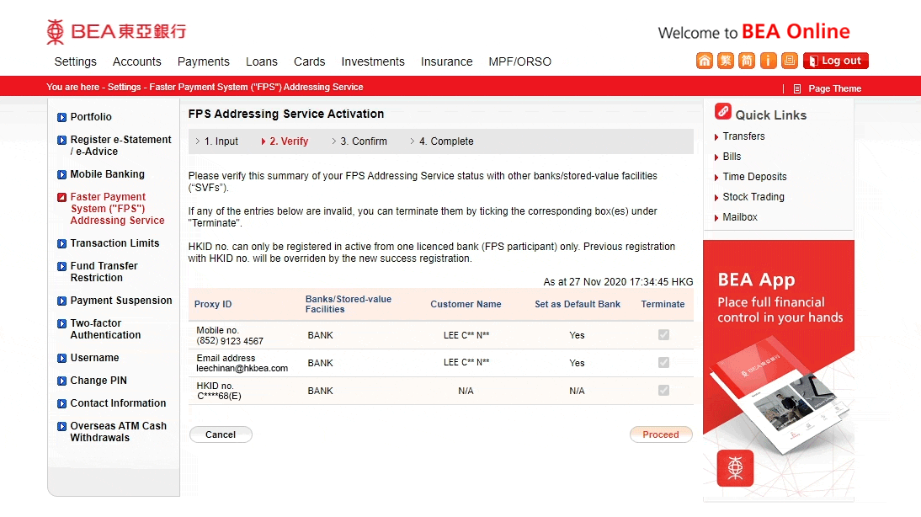
Task: Click the arrow icon beside Mobile Banking
Action: (61, 174)
